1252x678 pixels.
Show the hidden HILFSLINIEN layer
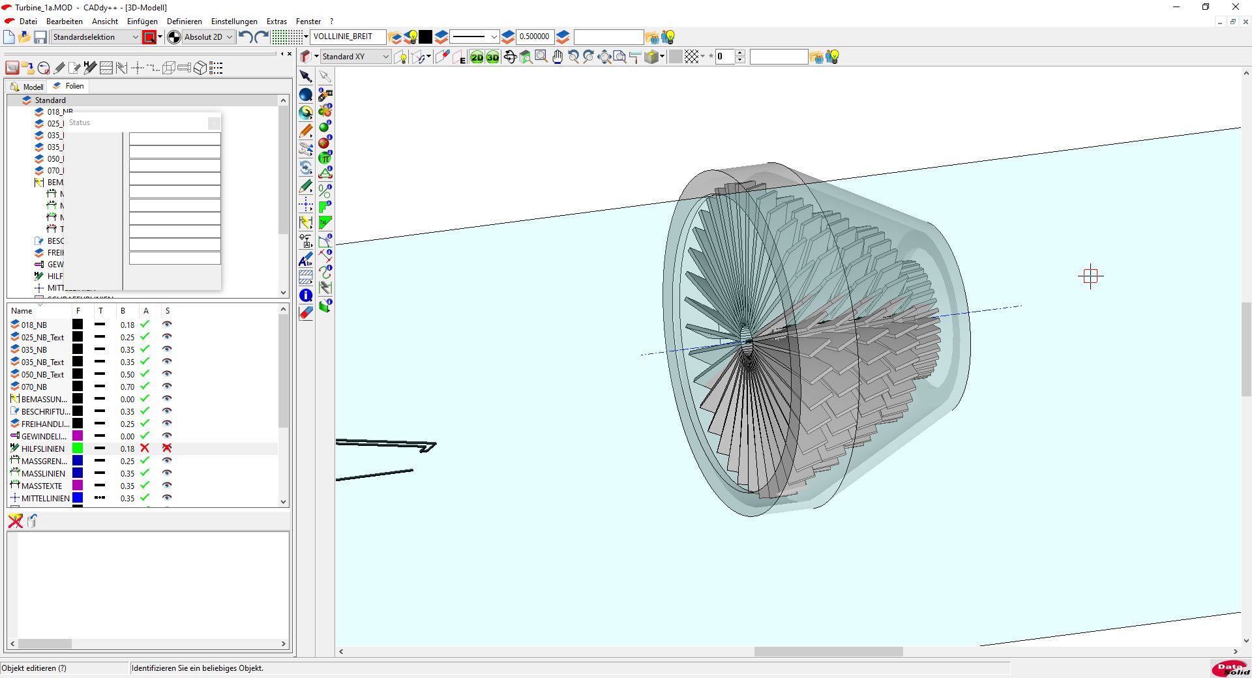coord(167,449)
